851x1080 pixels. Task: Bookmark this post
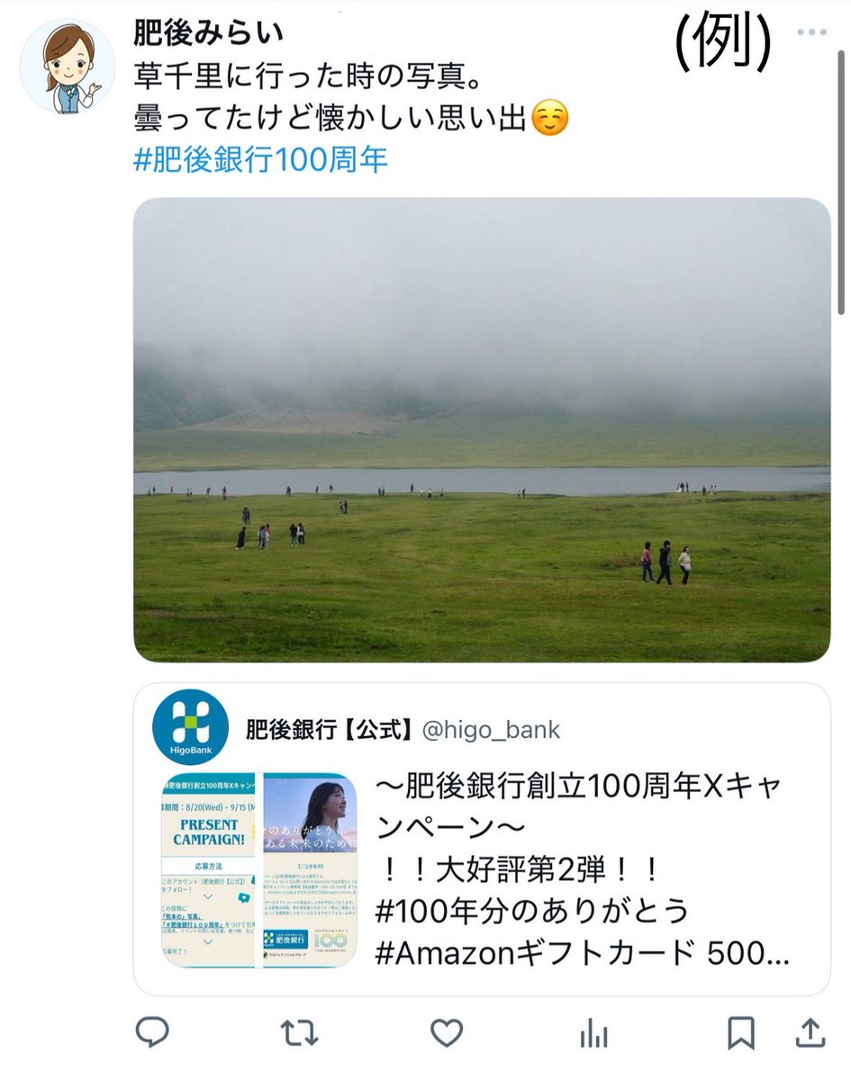coord(741,1033)
